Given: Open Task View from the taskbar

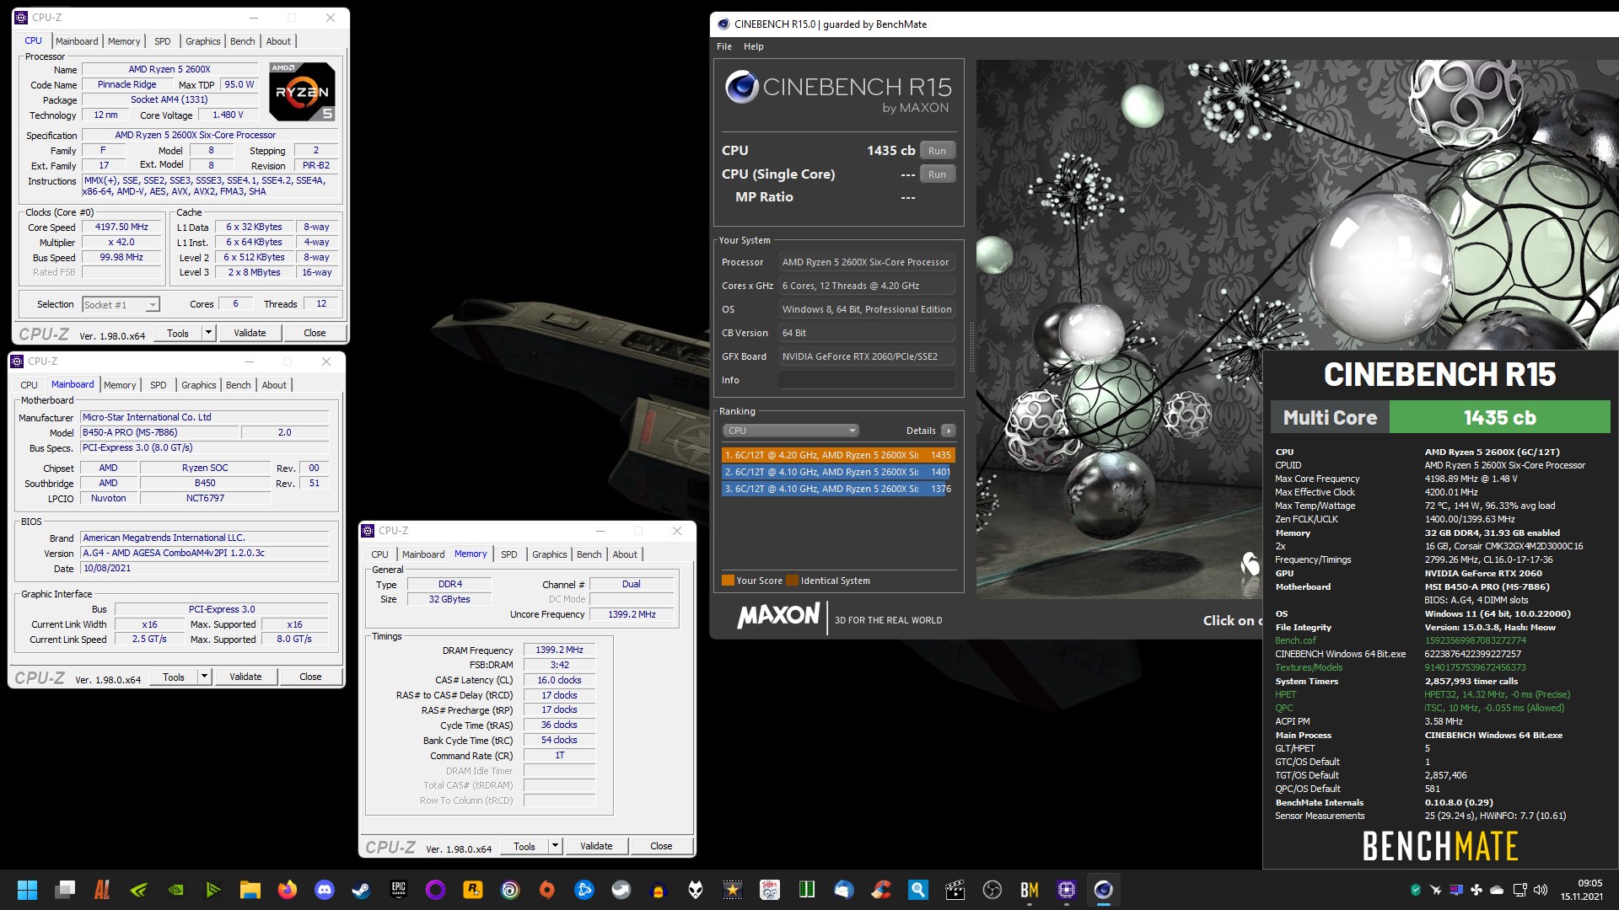Looking at the screenshot, I should click(65, 890).
